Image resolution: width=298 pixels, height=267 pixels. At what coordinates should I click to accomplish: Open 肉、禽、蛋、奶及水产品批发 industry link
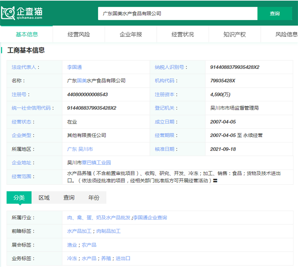click(x=99, y=217)
